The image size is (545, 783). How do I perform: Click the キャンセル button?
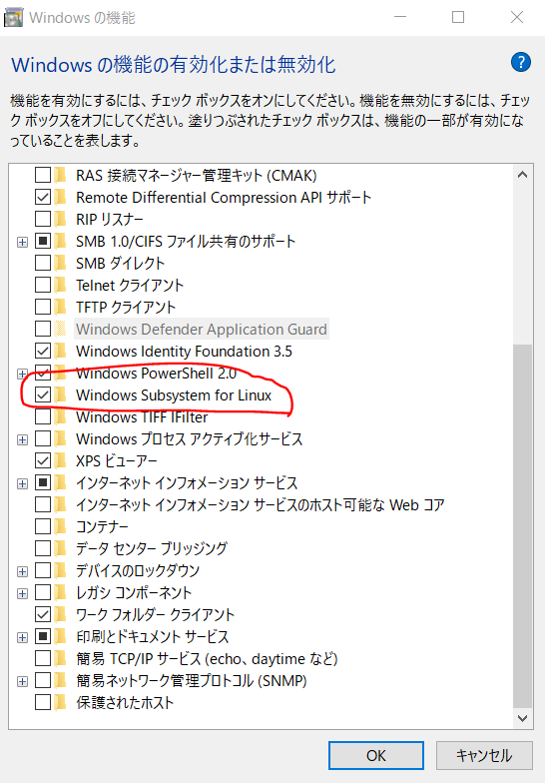pos(483,755)
